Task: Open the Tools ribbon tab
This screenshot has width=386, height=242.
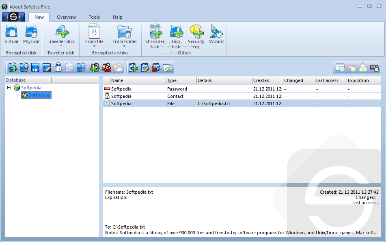Action: [x=94, y=17]
